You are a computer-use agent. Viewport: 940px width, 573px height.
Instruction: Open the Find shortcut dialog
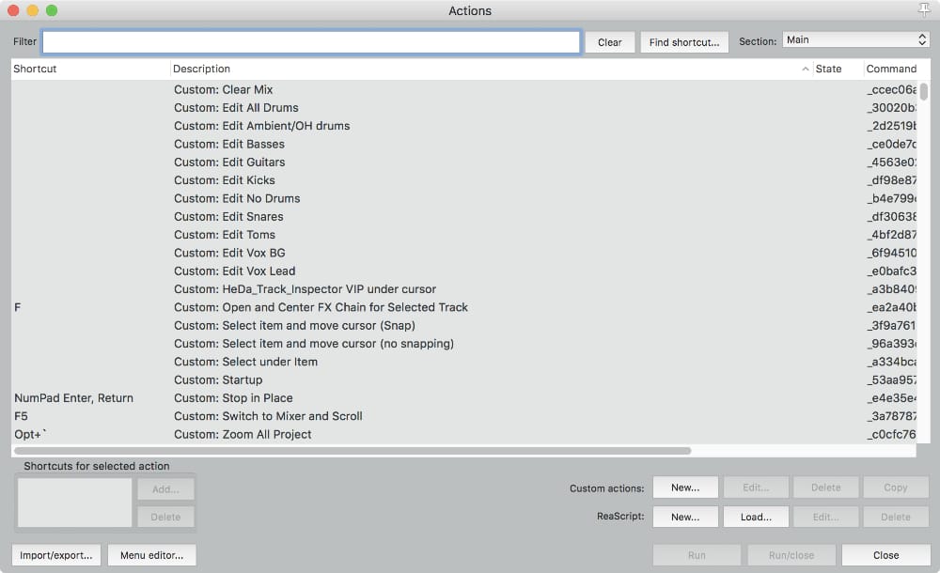[684, 41]
